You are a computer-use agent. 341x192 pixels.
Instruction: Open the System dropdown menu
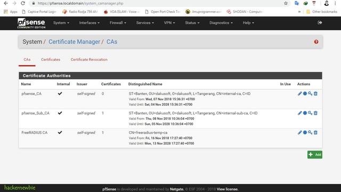(x=61, y=23)
